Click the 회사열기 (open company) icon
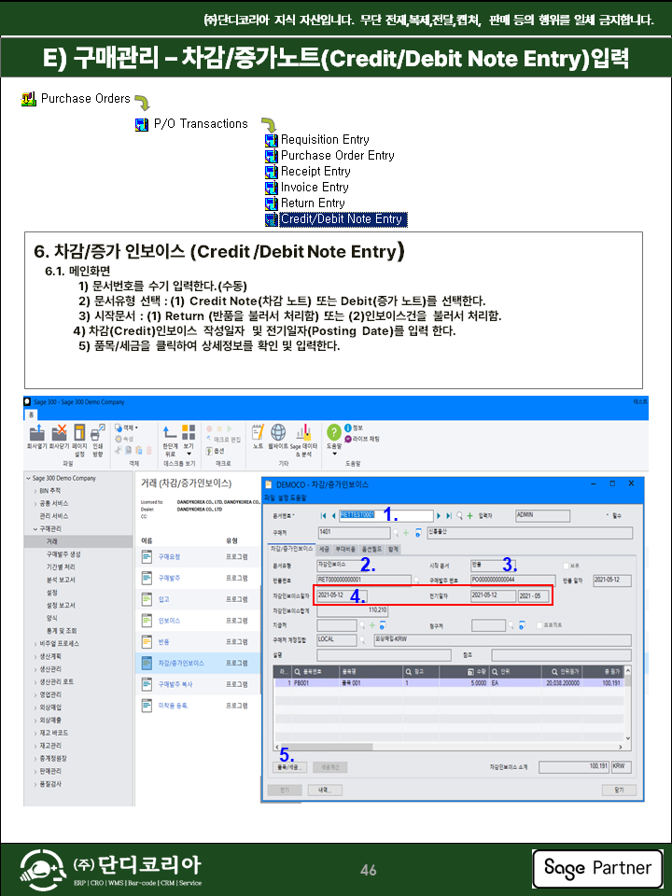Image resolution: width=672 pixels, height=896 pixels. [x=36, y=432]
